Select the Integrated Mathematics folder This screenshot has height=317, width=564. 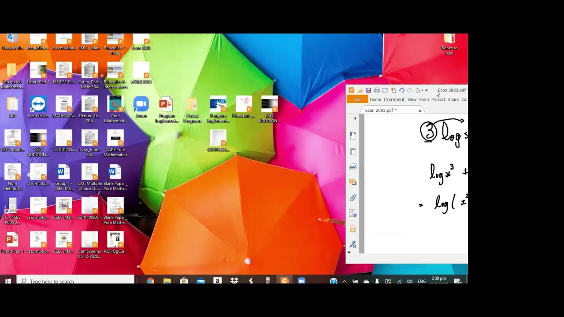click(x=12, y=76)
